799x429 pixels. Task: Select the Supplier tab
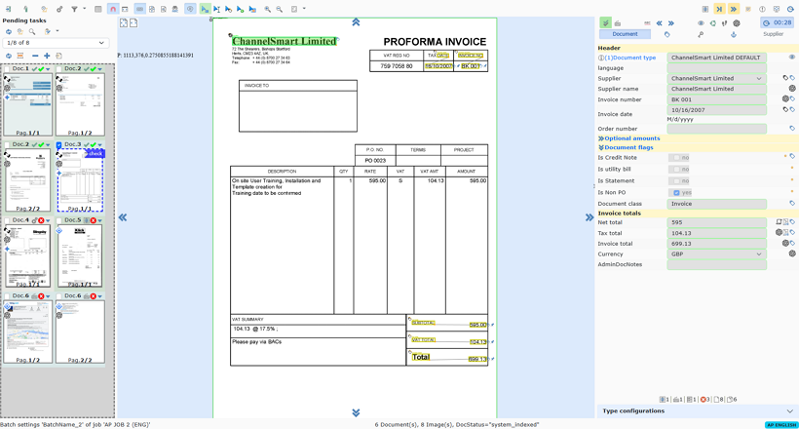click(773, 34)
